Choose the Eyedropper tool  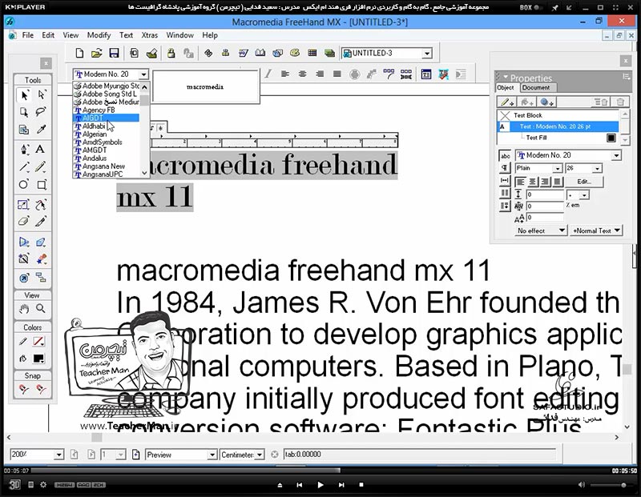tap(41, 130)
